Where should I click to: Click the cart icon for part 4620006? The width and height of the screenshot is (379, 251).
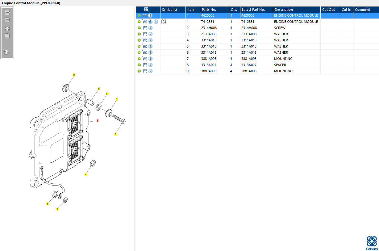pos(145,15)
